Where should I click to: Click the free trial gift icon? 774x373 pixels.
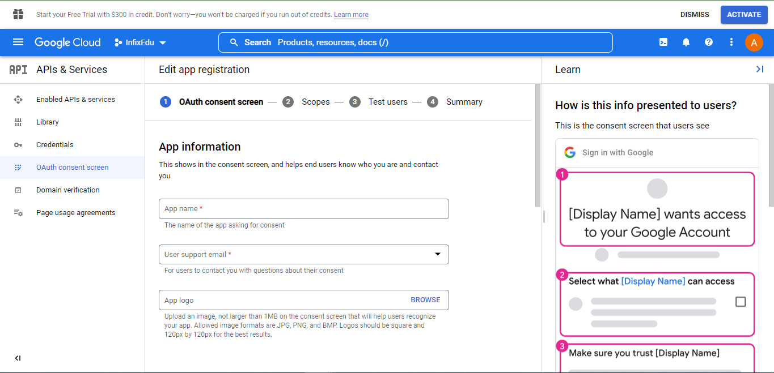coord(18,14)
